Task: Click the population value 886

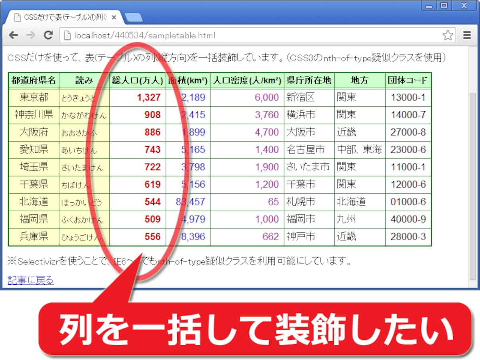Action: (x=152, y=132)
